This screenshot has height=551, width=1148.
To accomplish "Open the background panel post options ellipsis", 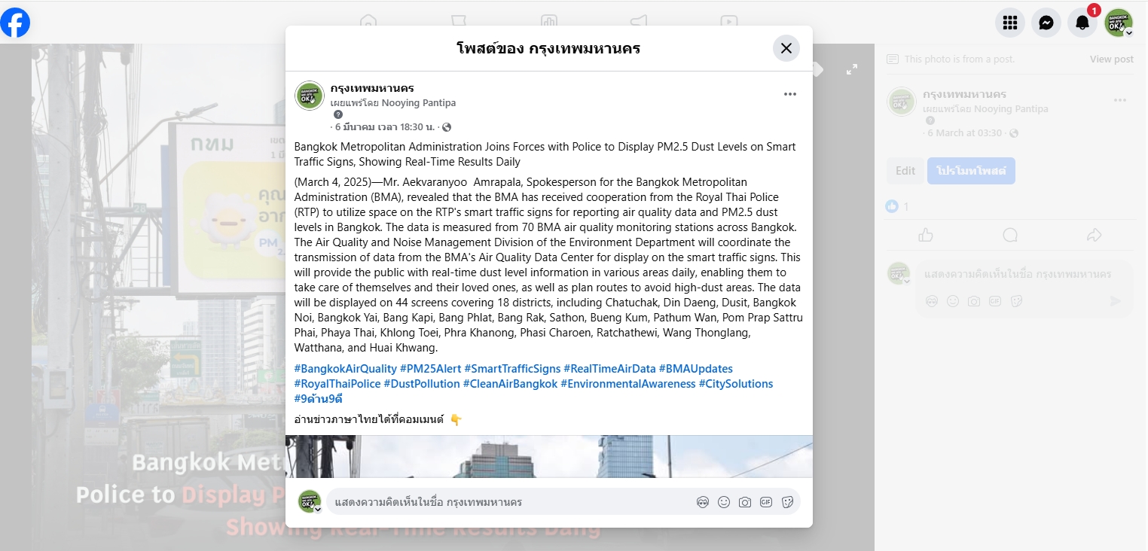I will click(x=1120, y=101).
